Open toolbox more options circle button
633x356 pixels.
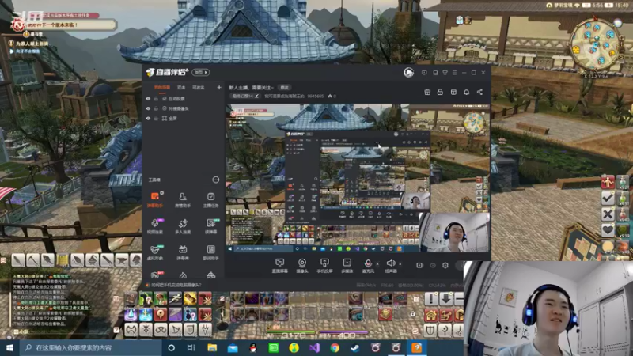tap(215, 180)
